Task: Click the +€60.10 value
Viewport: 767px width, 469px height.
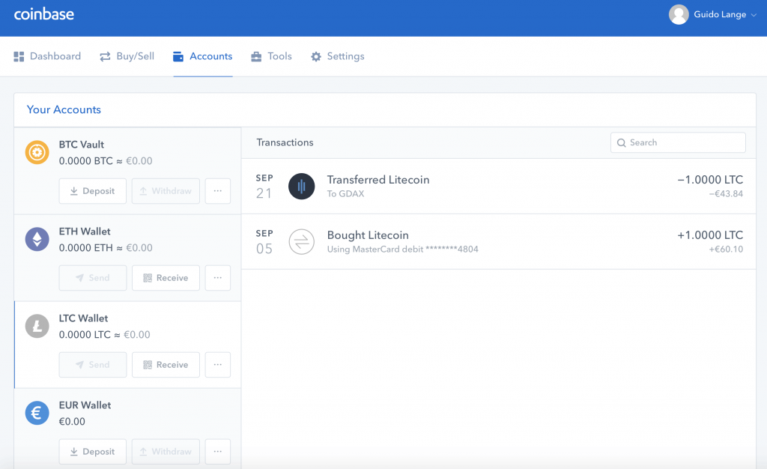Action: [x=726, y=249]
